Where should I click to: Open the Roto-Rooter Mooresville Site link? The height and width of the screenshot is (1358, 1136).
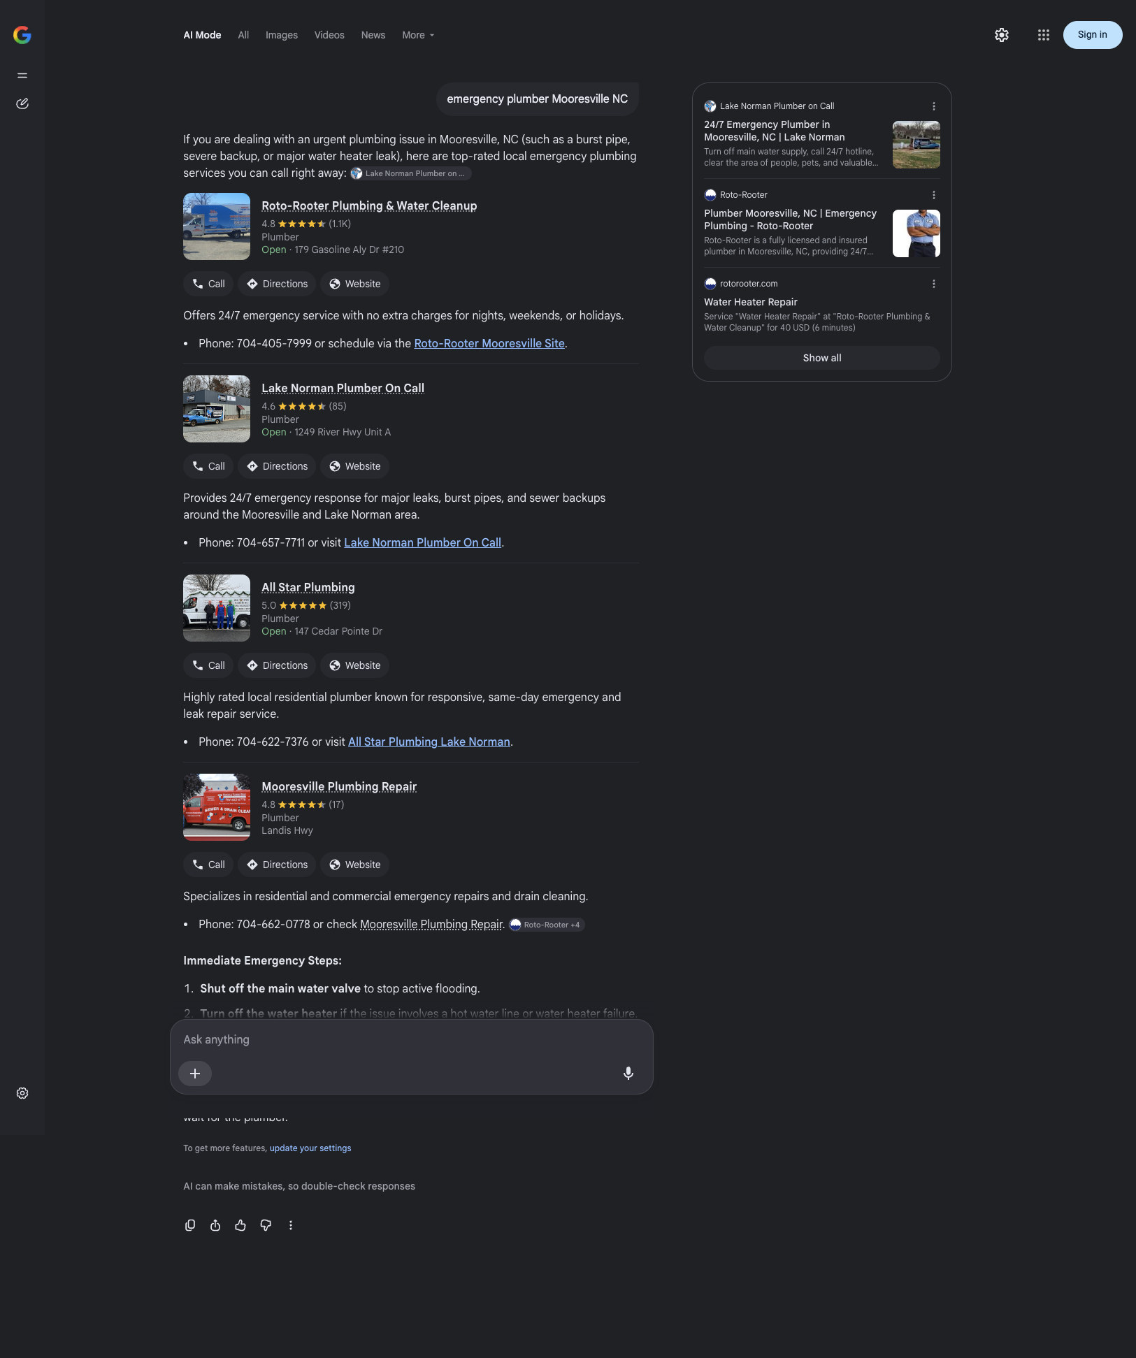489,343
